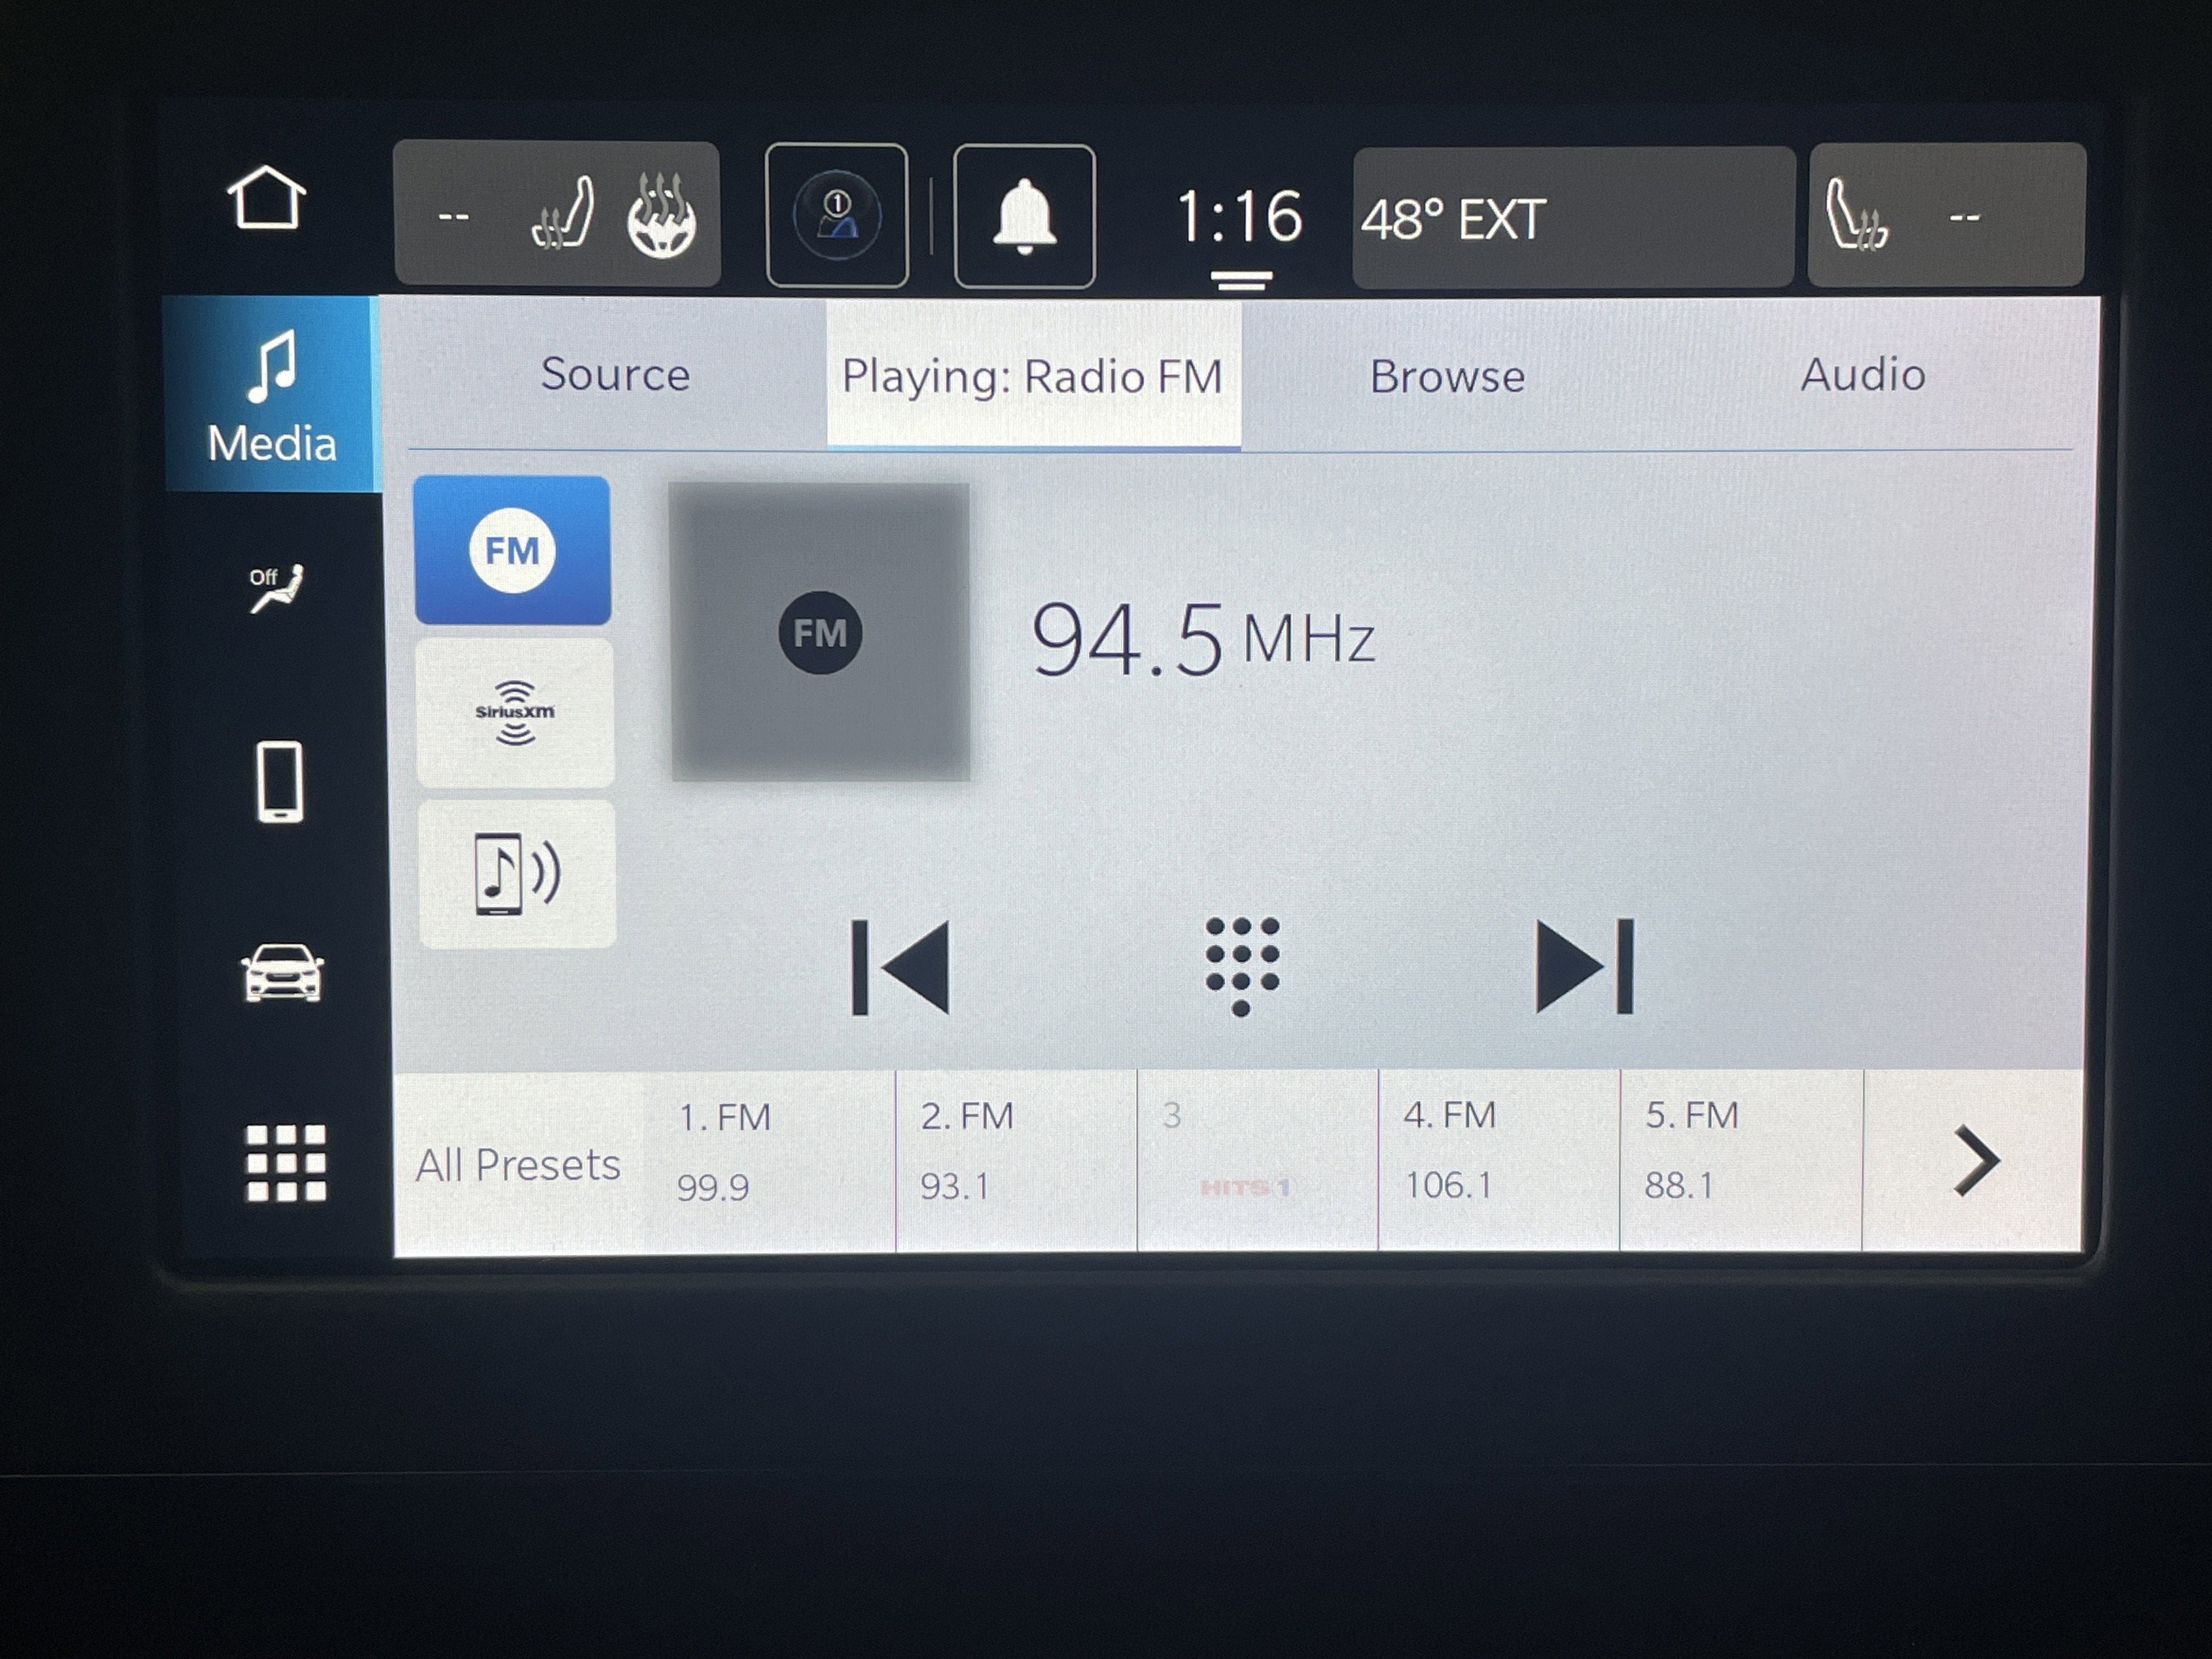2212x1659 pixels.
Task: Show next page of presets
Action: [x=1975, y=1161]
